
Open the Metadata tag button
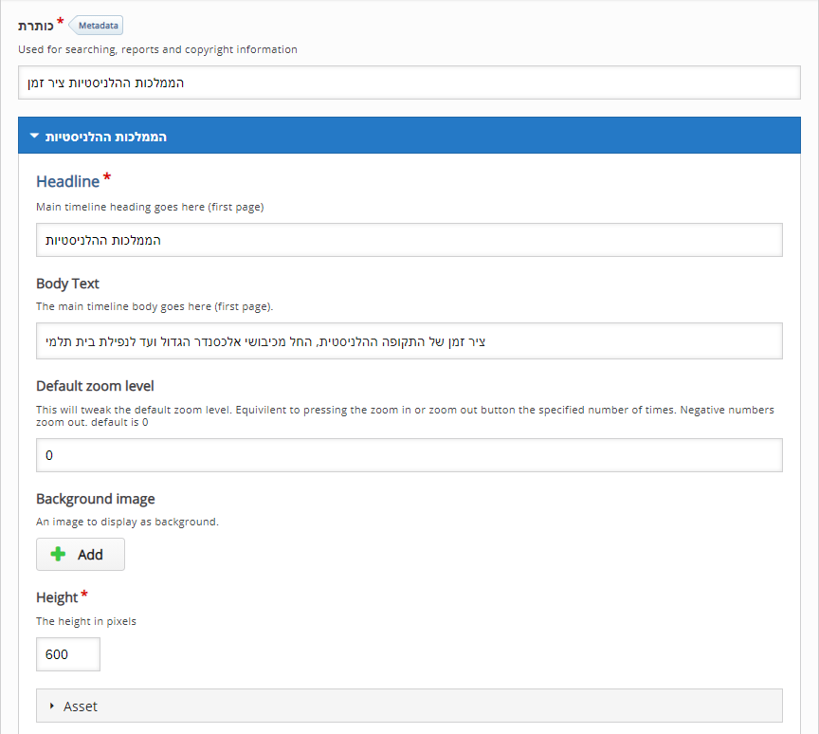(96, 25)
